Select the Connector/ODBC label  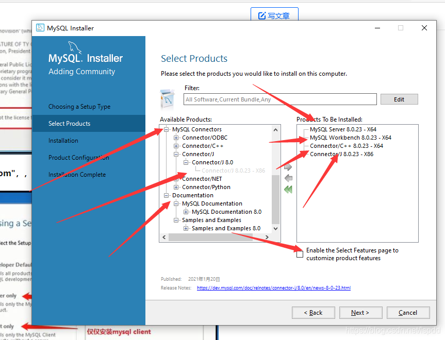pos(205,138)
